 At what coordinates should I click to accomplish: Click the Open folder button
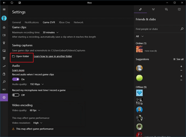(x=21, y=56)
